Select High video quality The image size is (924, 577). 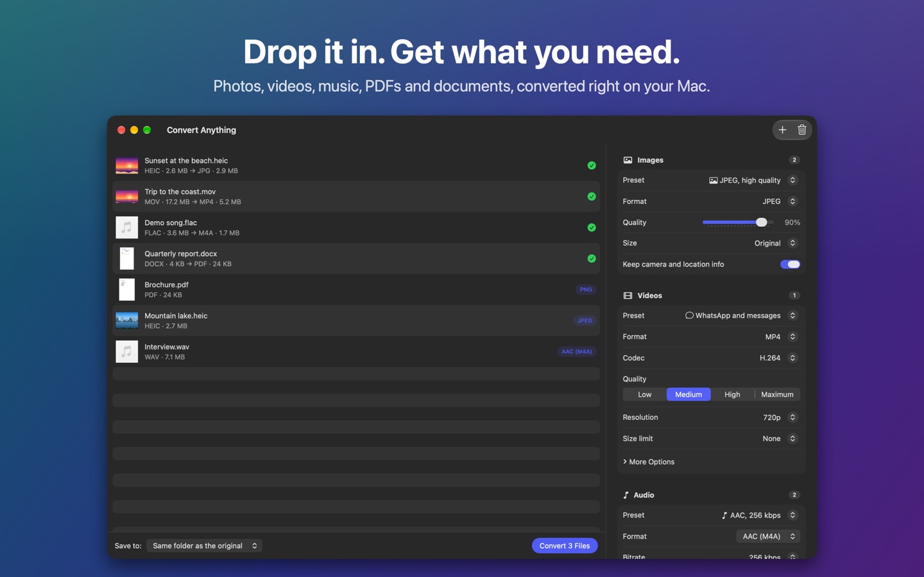point(732,394)
